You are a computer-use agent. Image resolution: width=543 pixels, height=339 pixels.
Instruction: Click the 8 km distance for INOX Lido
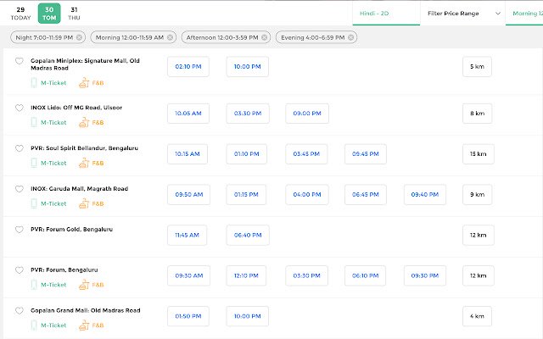[477, 114]
